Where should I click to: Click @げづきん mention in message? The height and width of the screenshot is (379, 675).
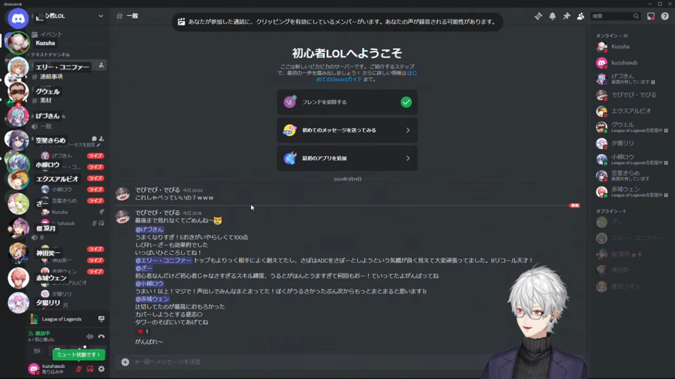[x=149, y=229]
